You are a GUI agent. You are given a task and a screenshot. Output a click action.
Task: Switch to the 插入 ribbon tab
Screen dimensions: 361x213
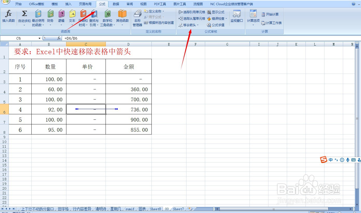pyautogui.click(x=68, y=4)
